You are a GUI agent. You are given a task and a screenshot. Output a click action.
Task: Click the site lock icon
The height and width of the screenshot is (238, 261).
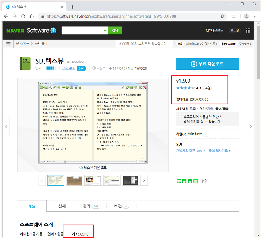pyautogui.click(x=42, y=16)
